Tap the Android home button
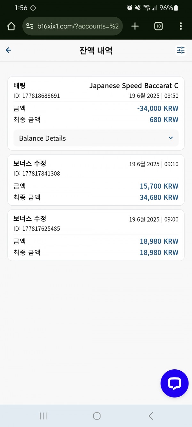This screenshot has width=192, height=427. point(97,416)
